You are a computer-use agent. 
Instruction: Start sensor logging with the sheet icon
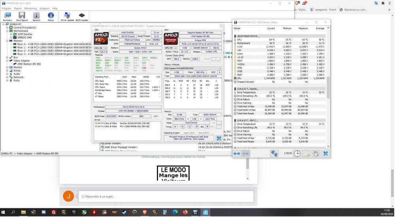click(307, 153)
